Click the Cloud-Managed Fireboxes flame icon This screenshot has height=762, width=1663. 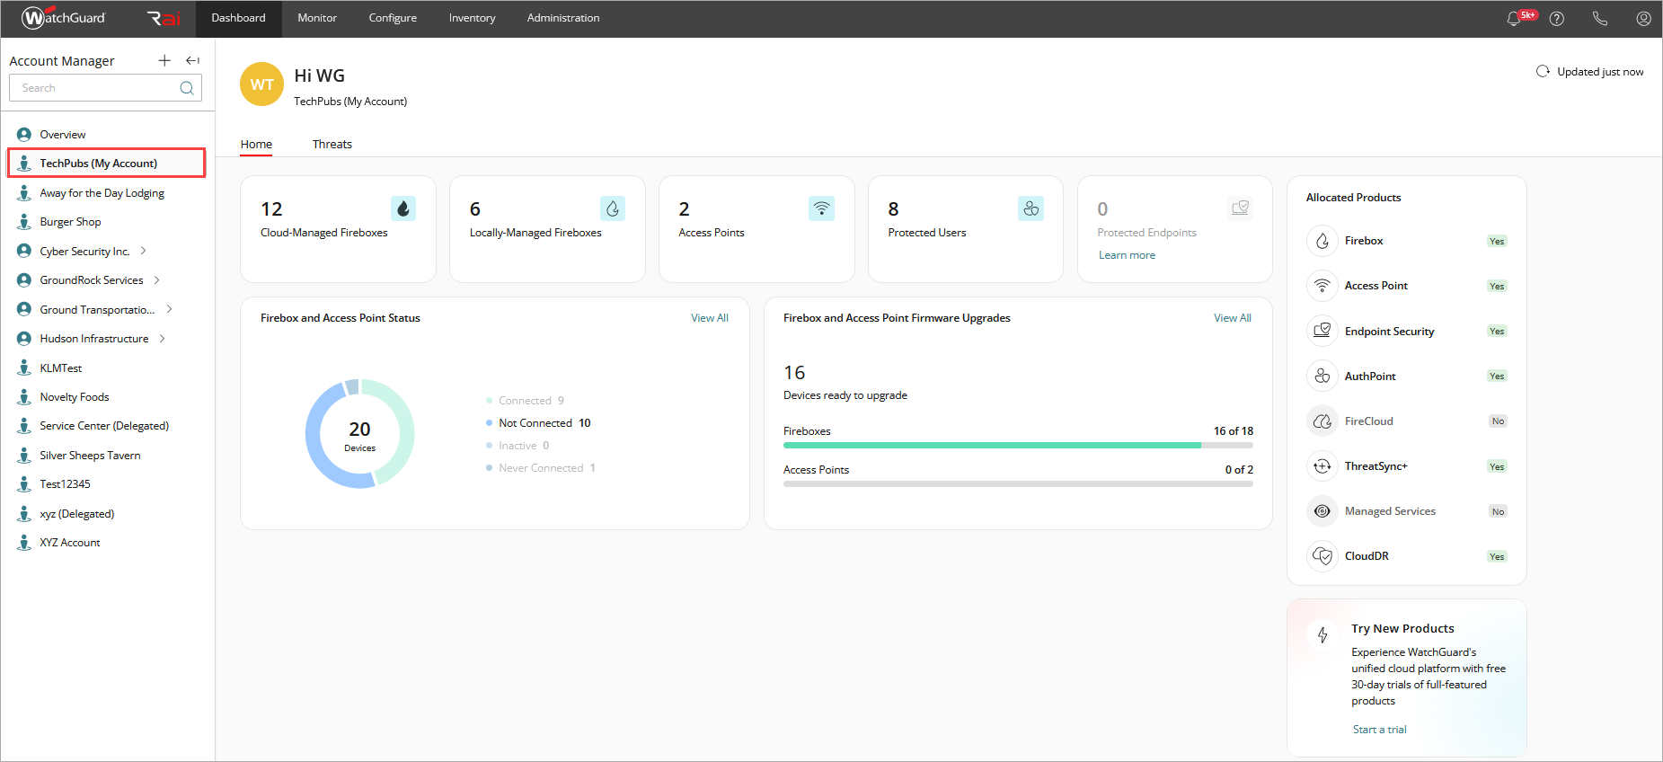403,208
